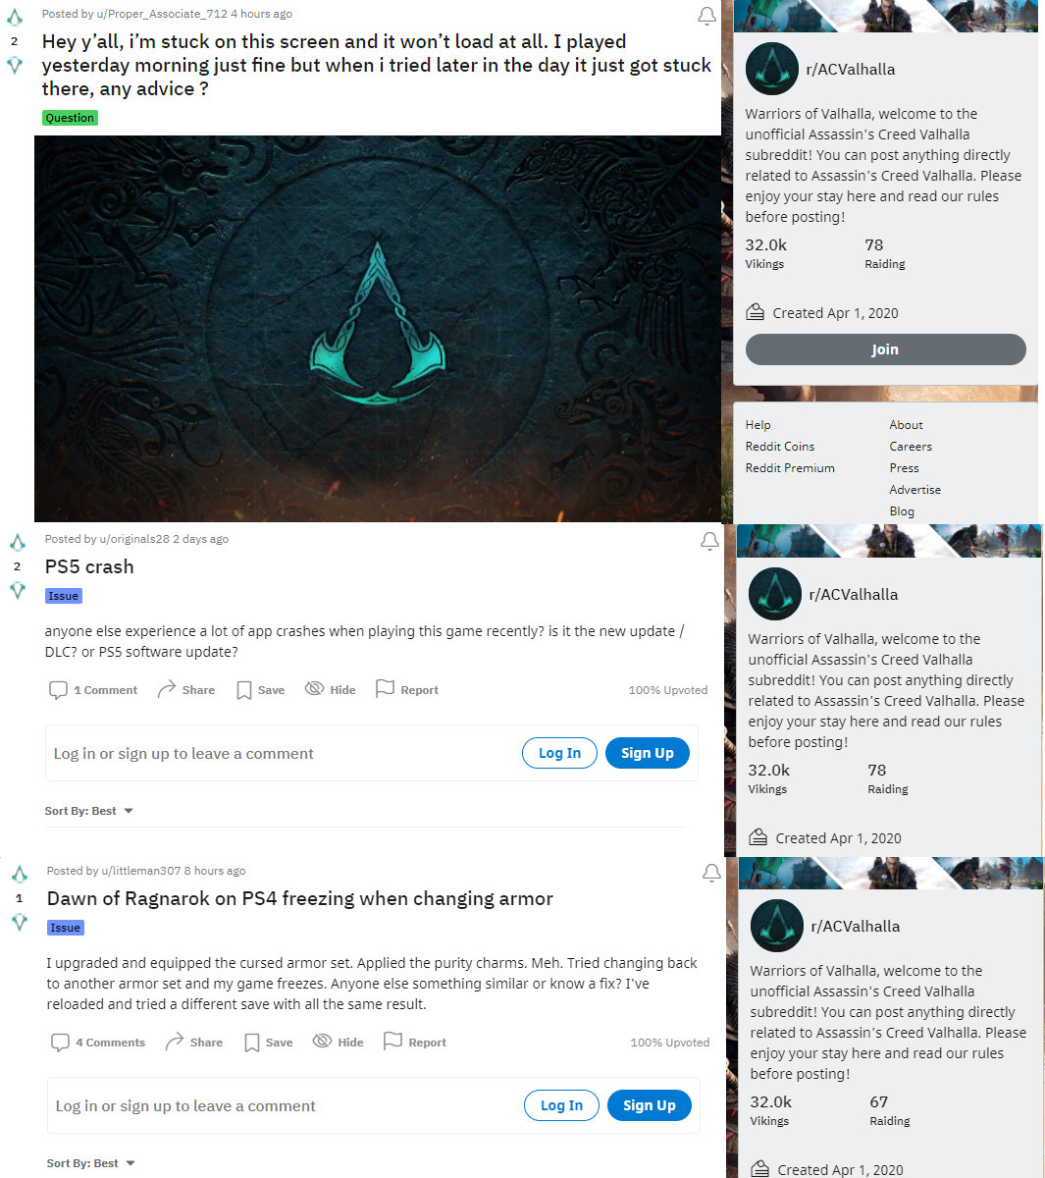Open Sort By: Best dropdown under Ragnarok post

pyautogui.click(x=90, y=1163)
